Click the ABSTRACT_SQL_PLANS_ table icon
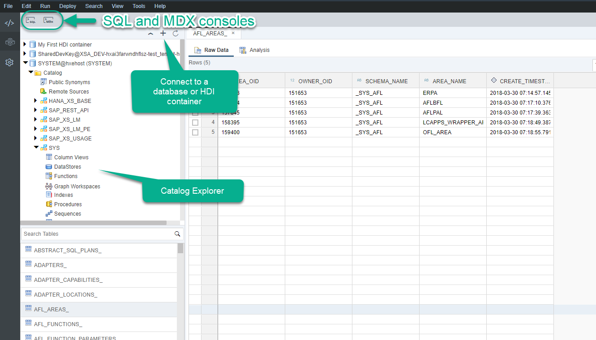The height and width of the screenshot is (340, 596). pyautogui.click(x=29, y=249)
